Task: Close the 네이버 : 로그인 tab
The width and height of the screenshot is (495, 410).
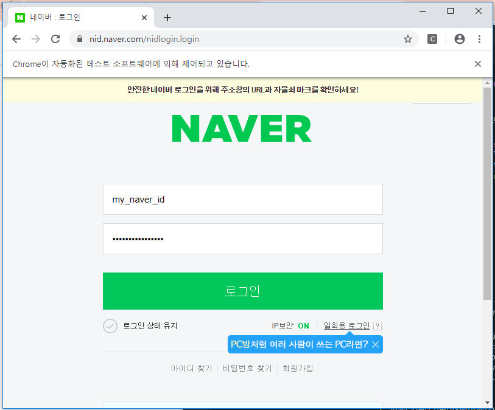Action: [x=144, y=18]
